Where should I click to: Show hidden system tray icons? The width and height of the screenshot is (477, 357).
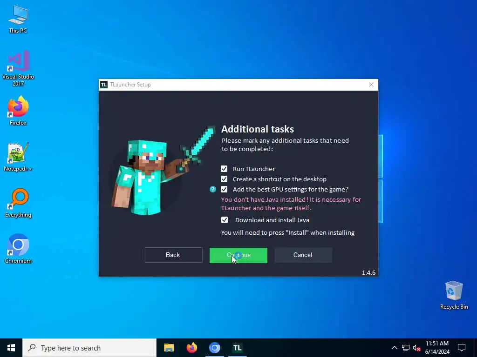[x=394, y=348]
